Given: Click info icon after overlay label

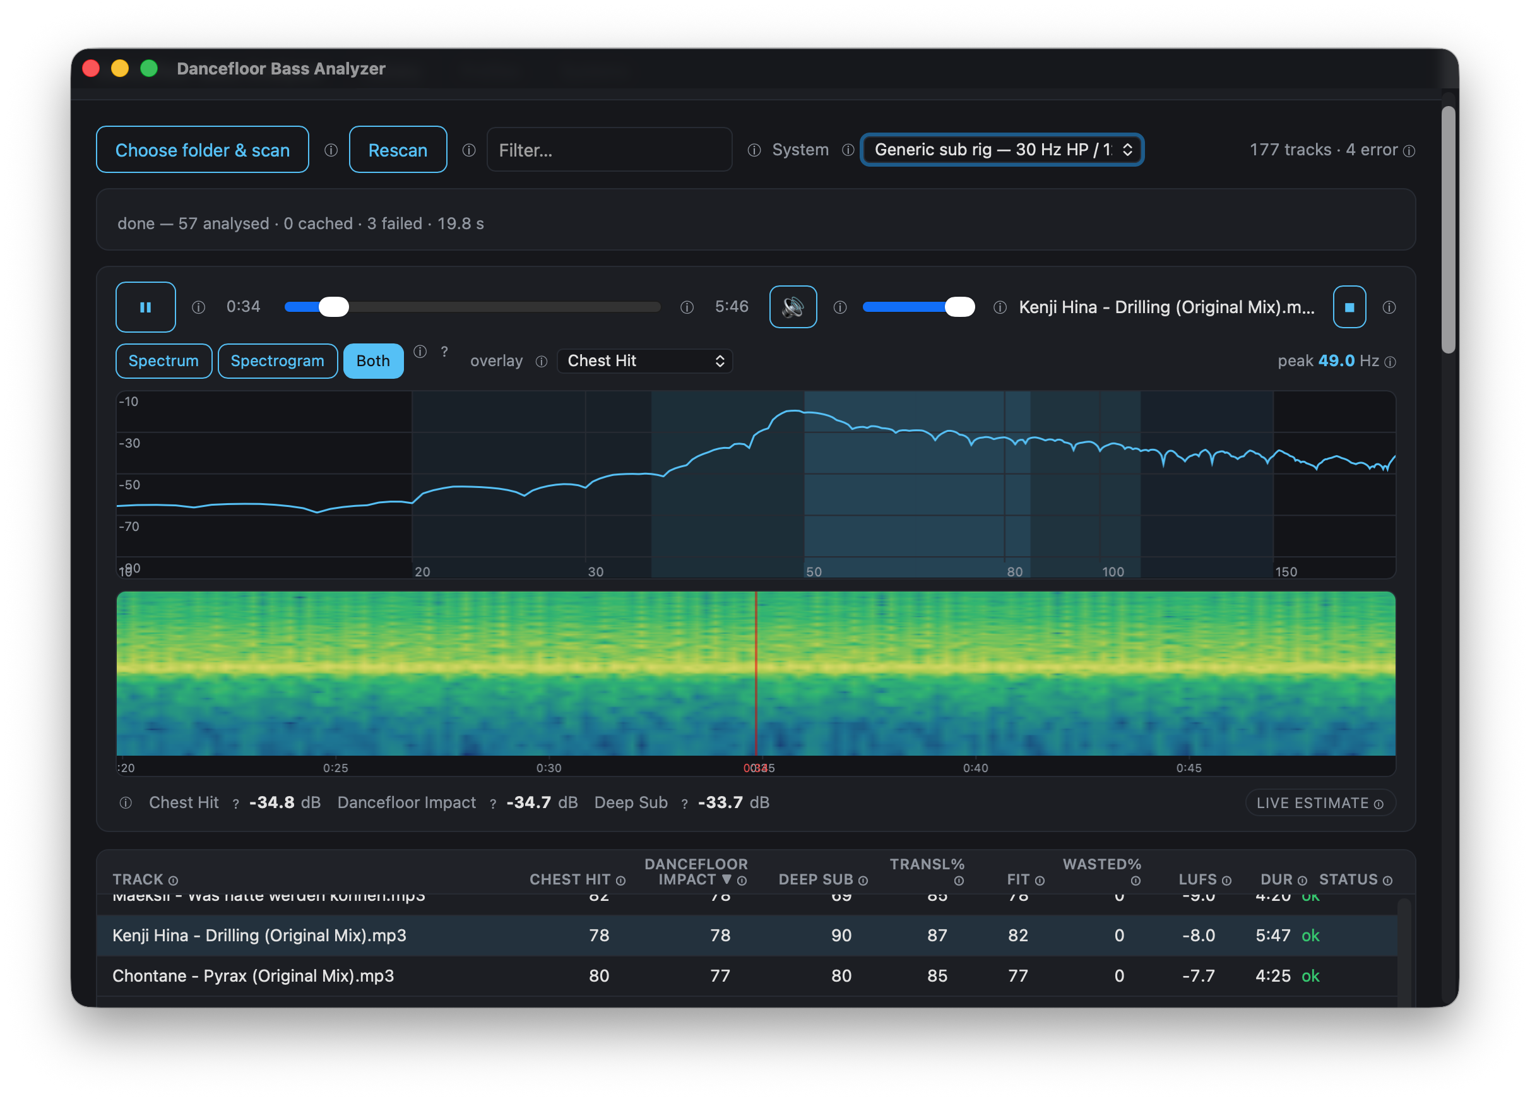Looking at the screenshot, I should 541,362.
